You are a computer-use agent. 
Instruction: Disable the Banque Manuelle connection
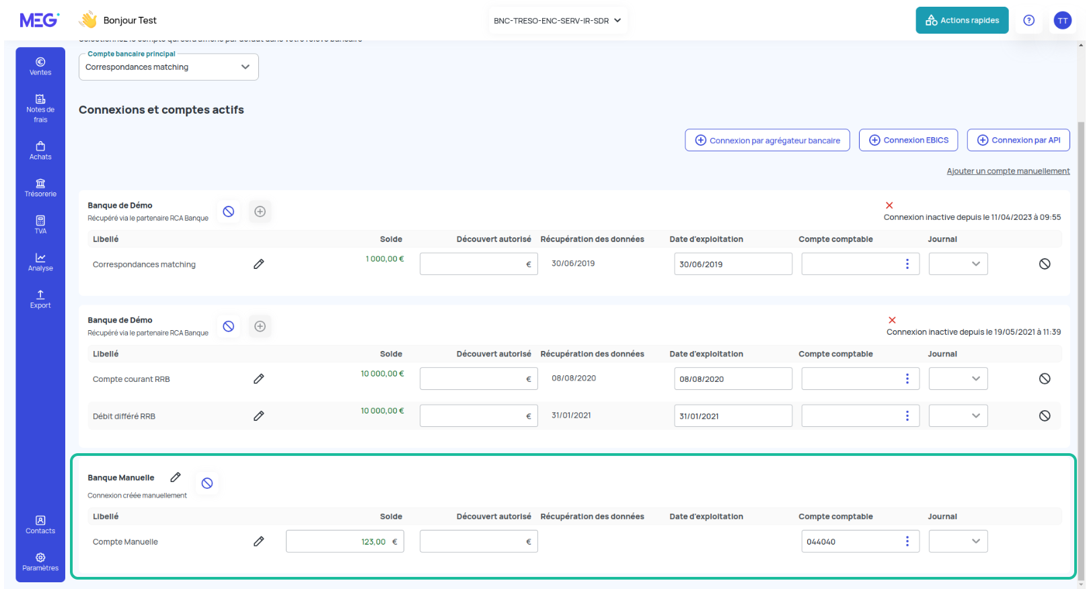[207, 483]
